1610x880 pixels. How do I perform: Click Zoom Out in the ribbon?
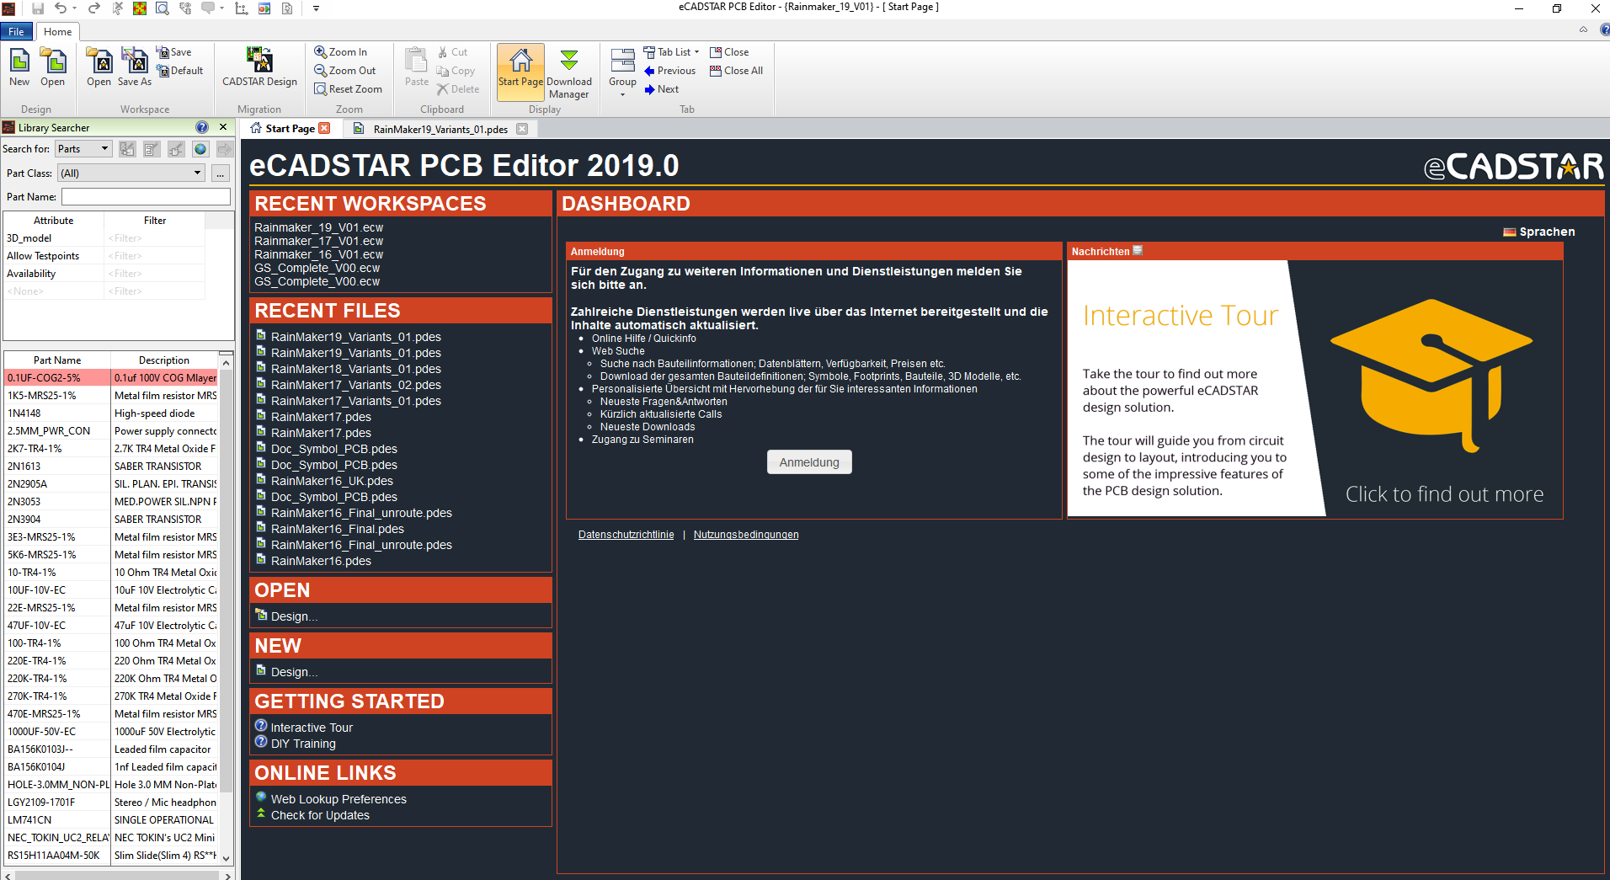[345, 71]
